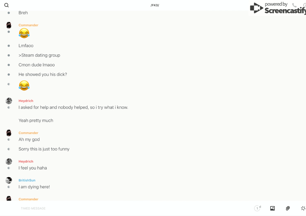Attach a file using the paperclip icon
306x216 pixels.
click(288, 208)
